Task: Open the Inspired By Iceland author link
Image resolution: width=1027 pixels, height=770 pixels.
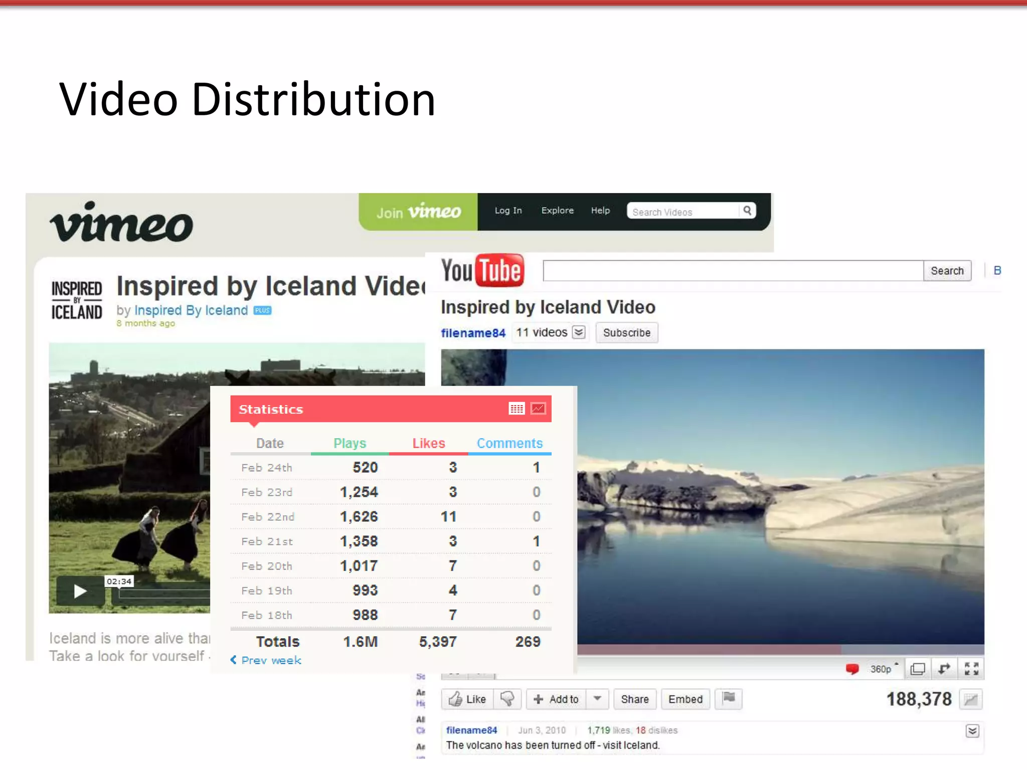Action: (x=191, y=310)
